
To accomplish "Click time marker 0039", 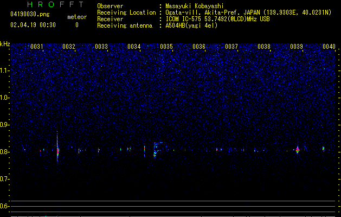I will [297, 47].
